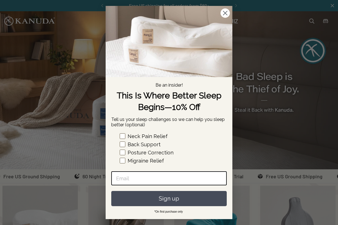Viewport: 338px width, 225px height.
Task: Click the Sign up button
Action: pos(169,199)
